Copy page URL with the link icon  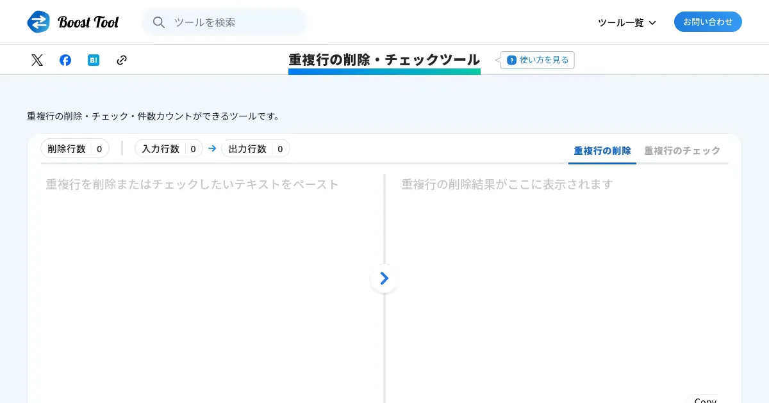tap(122, 60)
